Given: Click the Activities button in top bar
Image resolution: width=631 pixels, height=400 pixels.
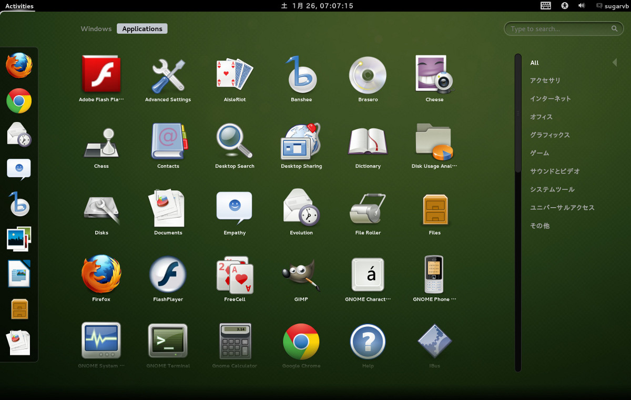Looking at the screenshot, I should click(x=19, y=6).
